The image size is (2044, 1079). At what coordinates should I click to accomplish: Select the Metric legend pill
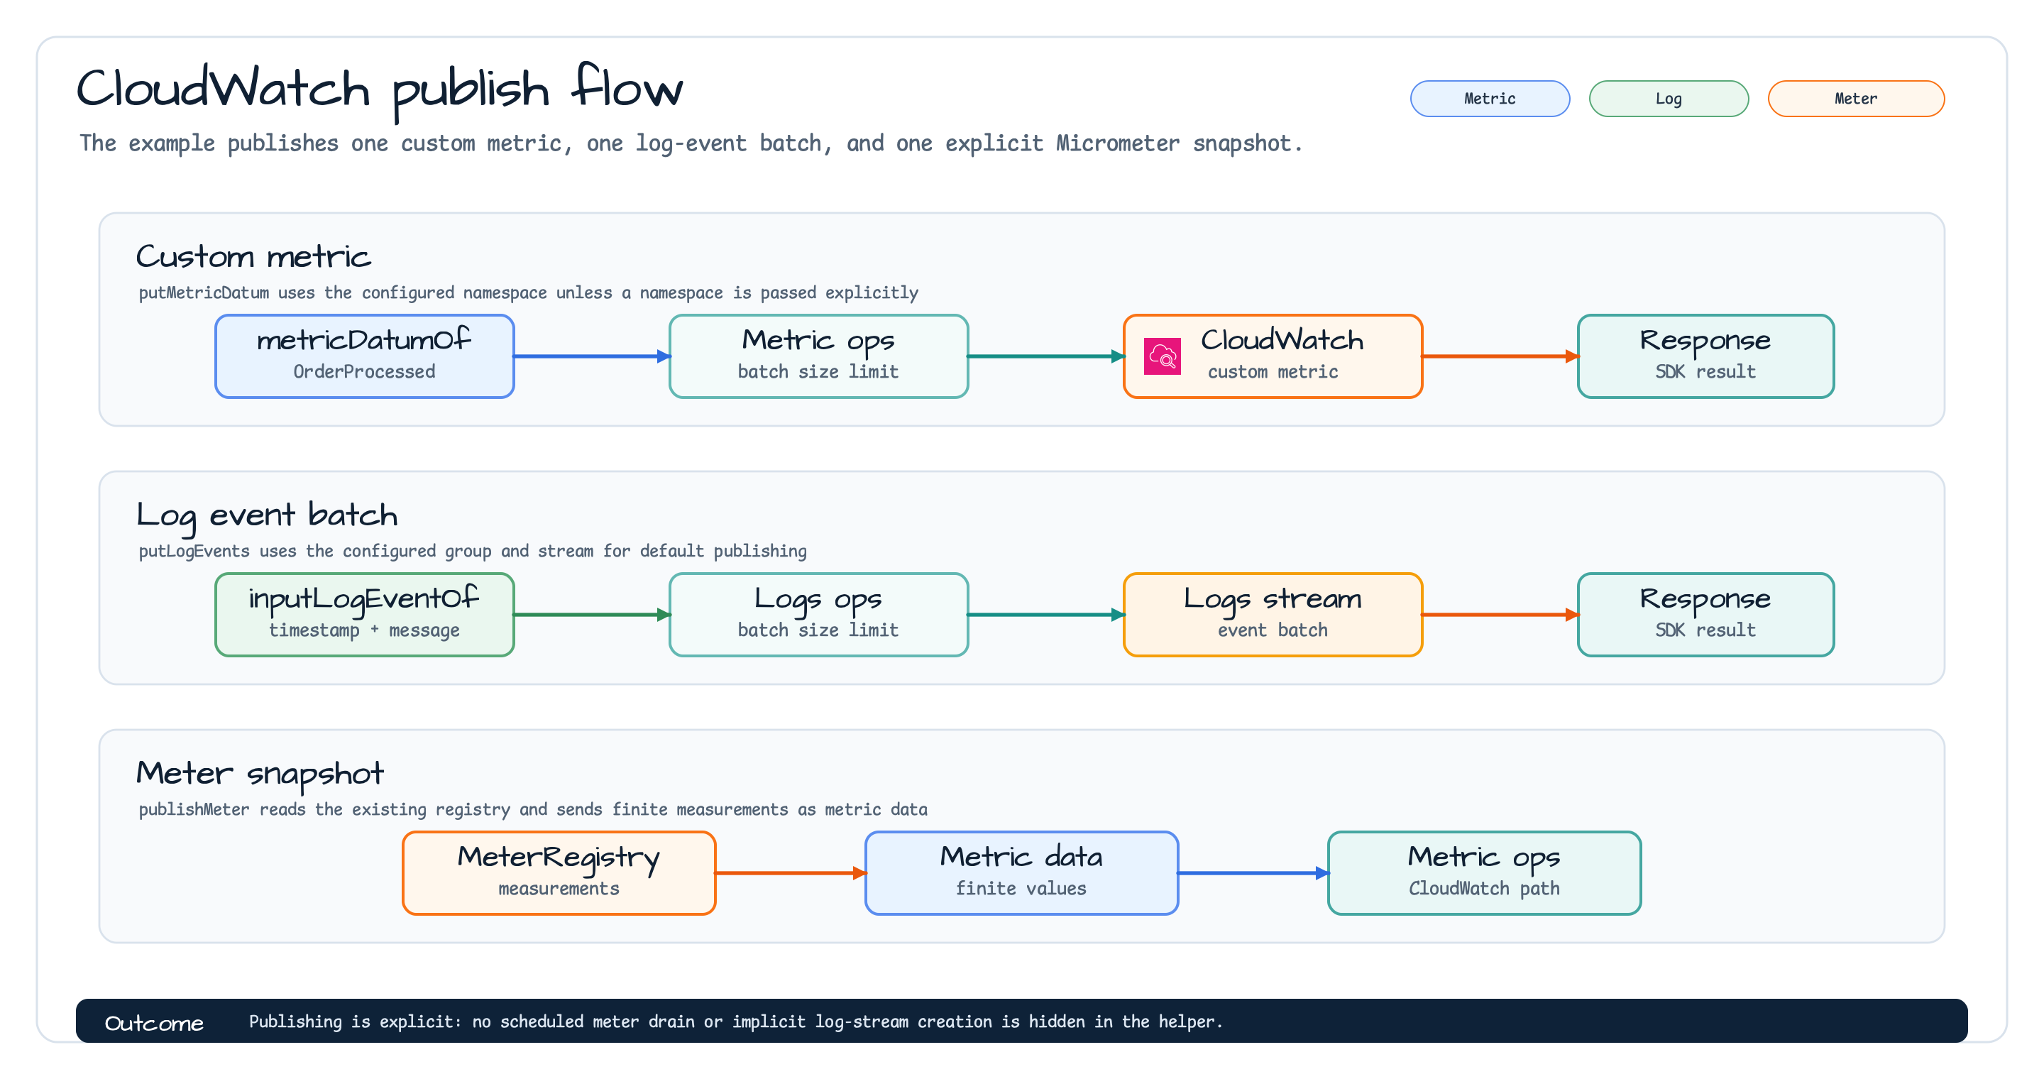[1490, 99]
